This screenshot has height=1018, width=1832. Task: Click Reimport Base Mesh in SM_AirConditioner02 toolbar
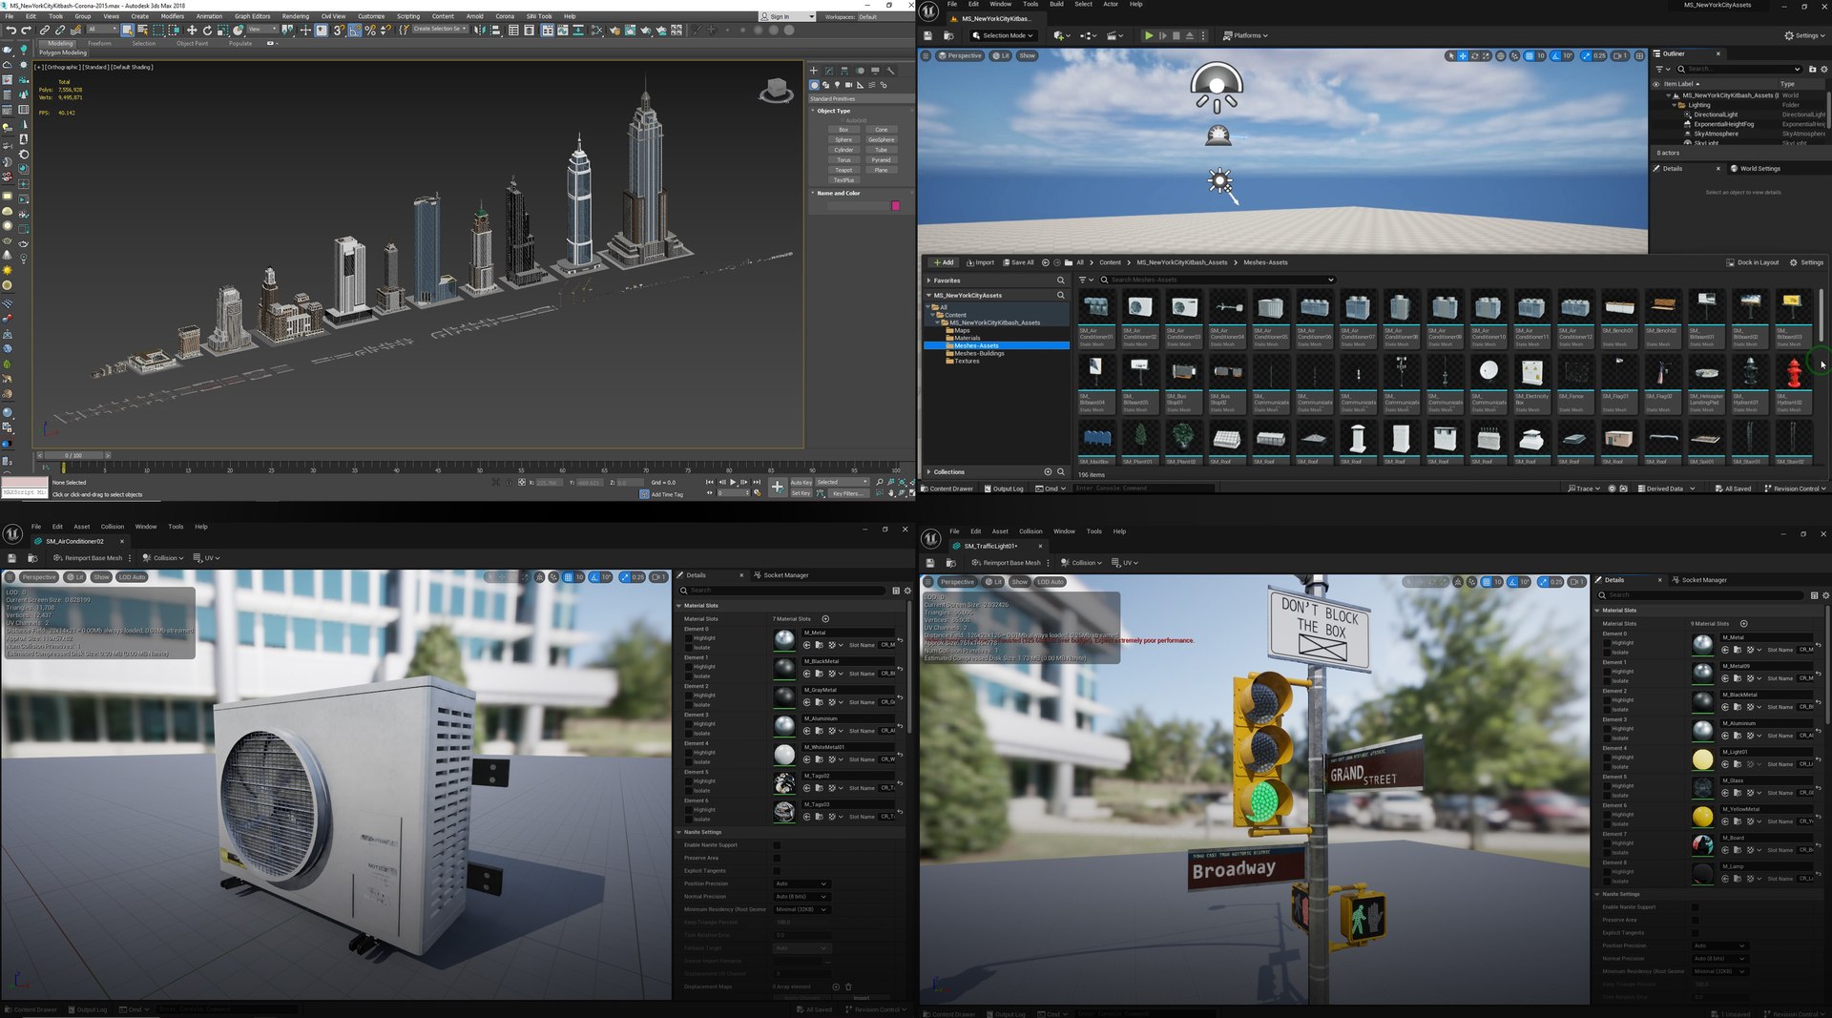88,558
